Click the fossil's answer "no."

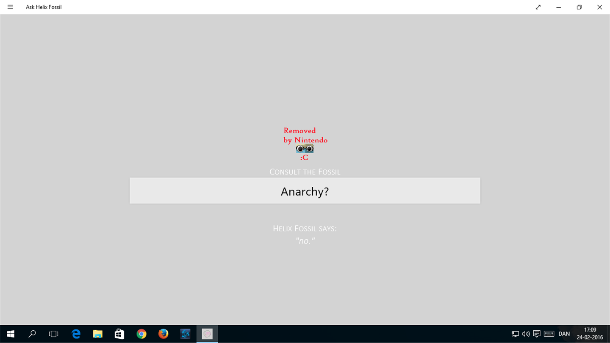click(305, 241)
